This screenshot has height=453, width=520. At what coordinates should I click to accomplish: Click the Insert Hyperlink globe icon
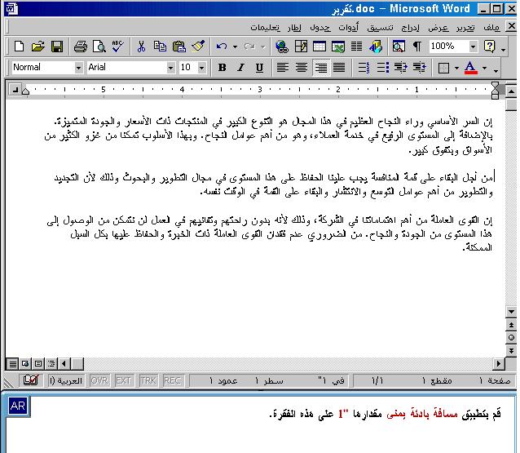(x=282, y=47)
